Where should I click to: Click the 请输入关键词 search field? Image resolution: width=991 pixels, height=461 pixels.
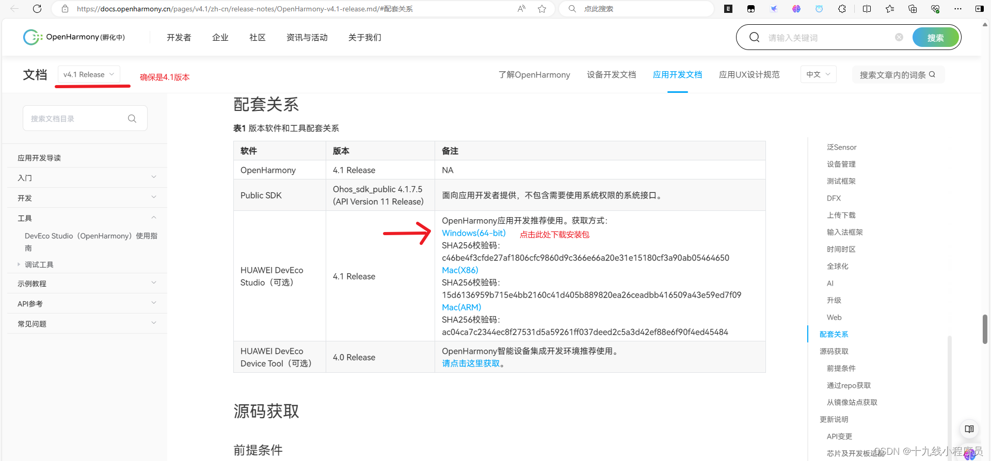(x=828, y=38)
